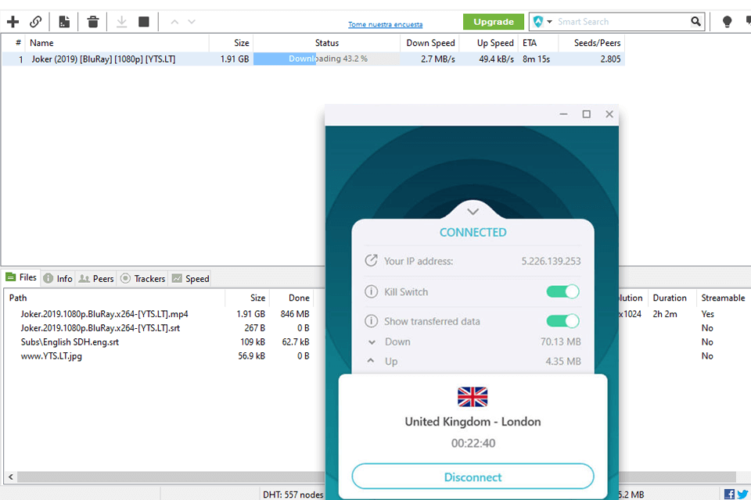This screenshot has width=751, height=500.
Task: Create new torrent file icon
Action: pyautogui.click(x=64, y=22)
